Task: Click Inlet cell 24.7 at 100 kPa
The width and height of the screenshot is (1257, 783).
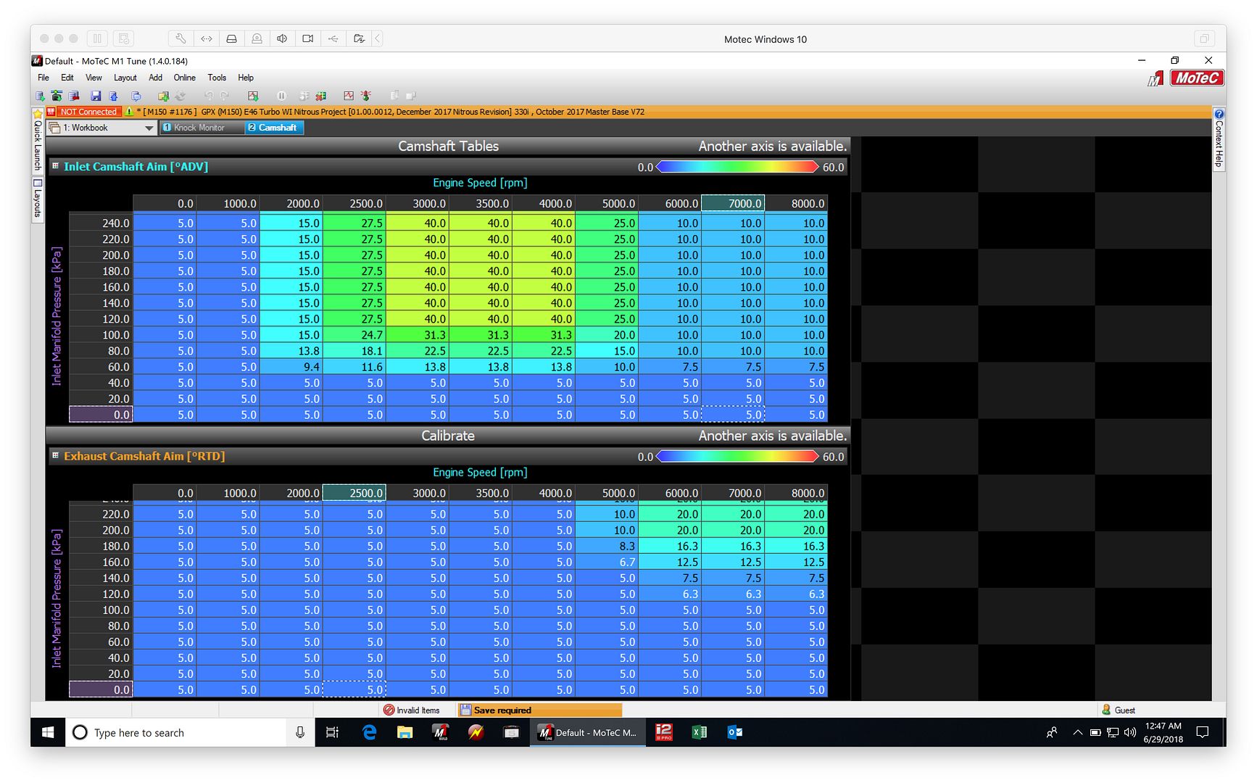Action: pyautogui.click(x=354, y=335)
